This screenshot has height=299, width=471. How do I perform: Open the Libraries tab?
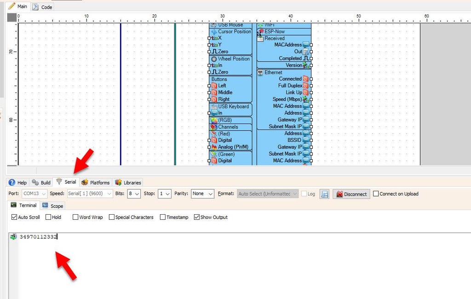tap(128, 182)
